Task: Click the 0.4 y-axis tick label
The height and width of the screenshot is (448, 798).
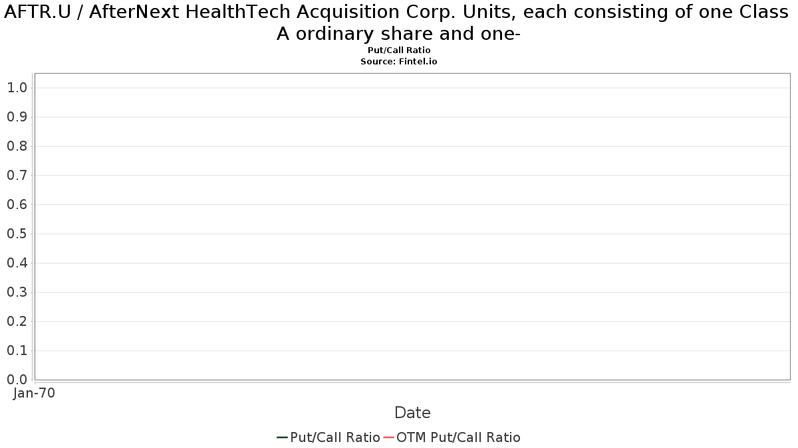Action: click(17, 263)
